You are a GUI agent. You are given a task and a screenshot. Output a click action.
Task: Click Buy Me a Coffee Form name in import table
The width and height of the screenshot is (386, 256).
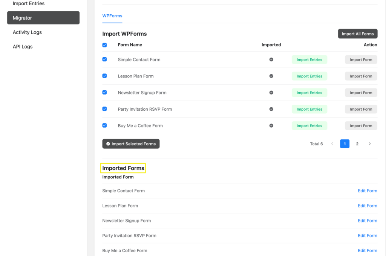click(x=140, y=126)
